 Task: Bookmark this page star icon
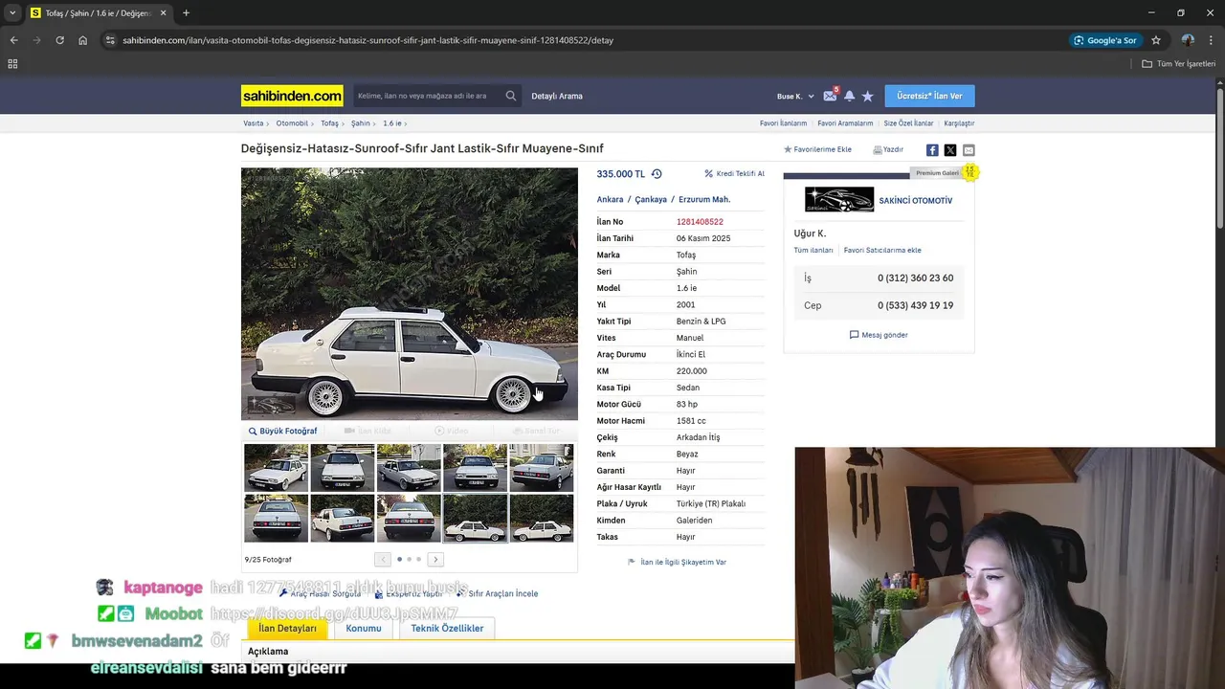[x=1156, y=40]
